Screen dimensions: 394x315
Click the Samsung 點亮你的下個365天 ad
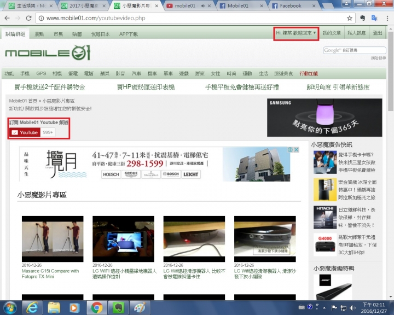click(325, 118)
